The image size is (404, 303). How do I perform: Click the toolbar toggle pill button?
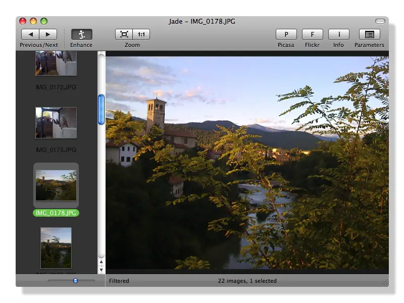(380, 21)
